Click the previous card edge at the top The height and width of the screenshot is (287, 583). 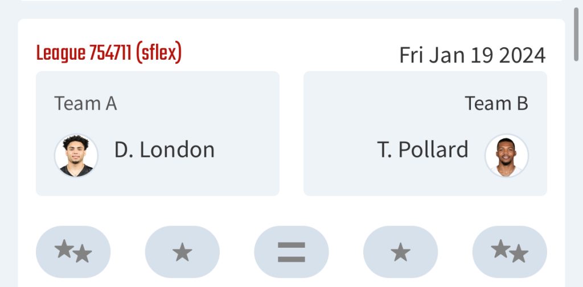tap(291, 1)
